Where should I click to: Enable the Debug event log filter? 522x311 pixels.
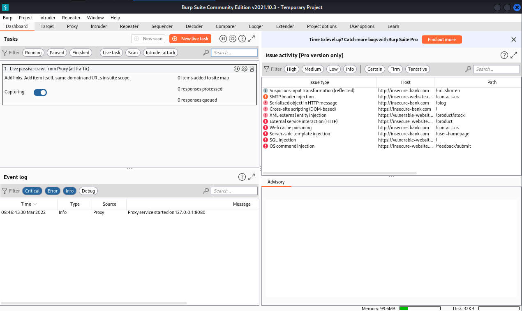(88, 191)
